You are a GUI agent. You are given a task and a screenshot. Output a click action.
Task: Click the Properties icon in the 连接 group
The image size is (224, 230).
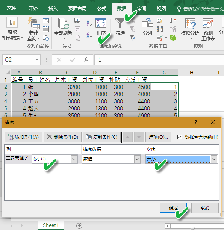77,29
